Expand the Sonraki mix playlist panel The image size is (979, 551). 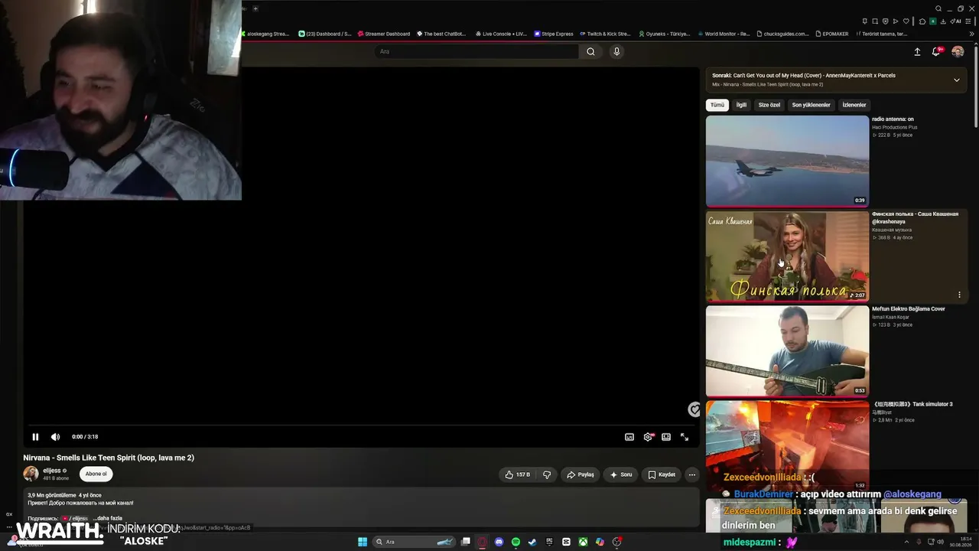pos(956,80)
